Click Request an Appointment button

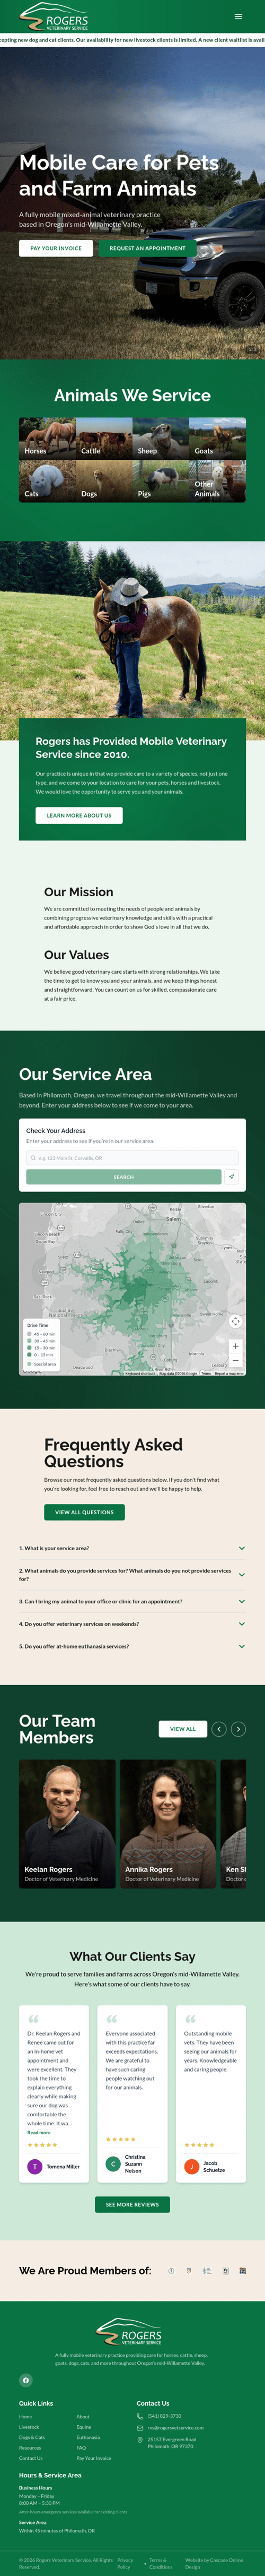(147, 248)
